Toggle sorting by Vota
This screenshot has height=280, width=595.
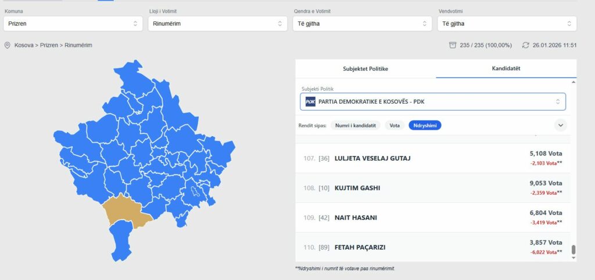tap(395, 125)
